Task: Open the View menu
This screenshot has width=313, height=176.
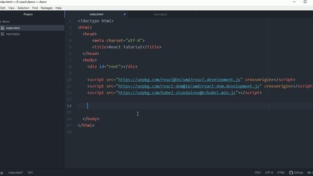Action: tap(11, 8)
